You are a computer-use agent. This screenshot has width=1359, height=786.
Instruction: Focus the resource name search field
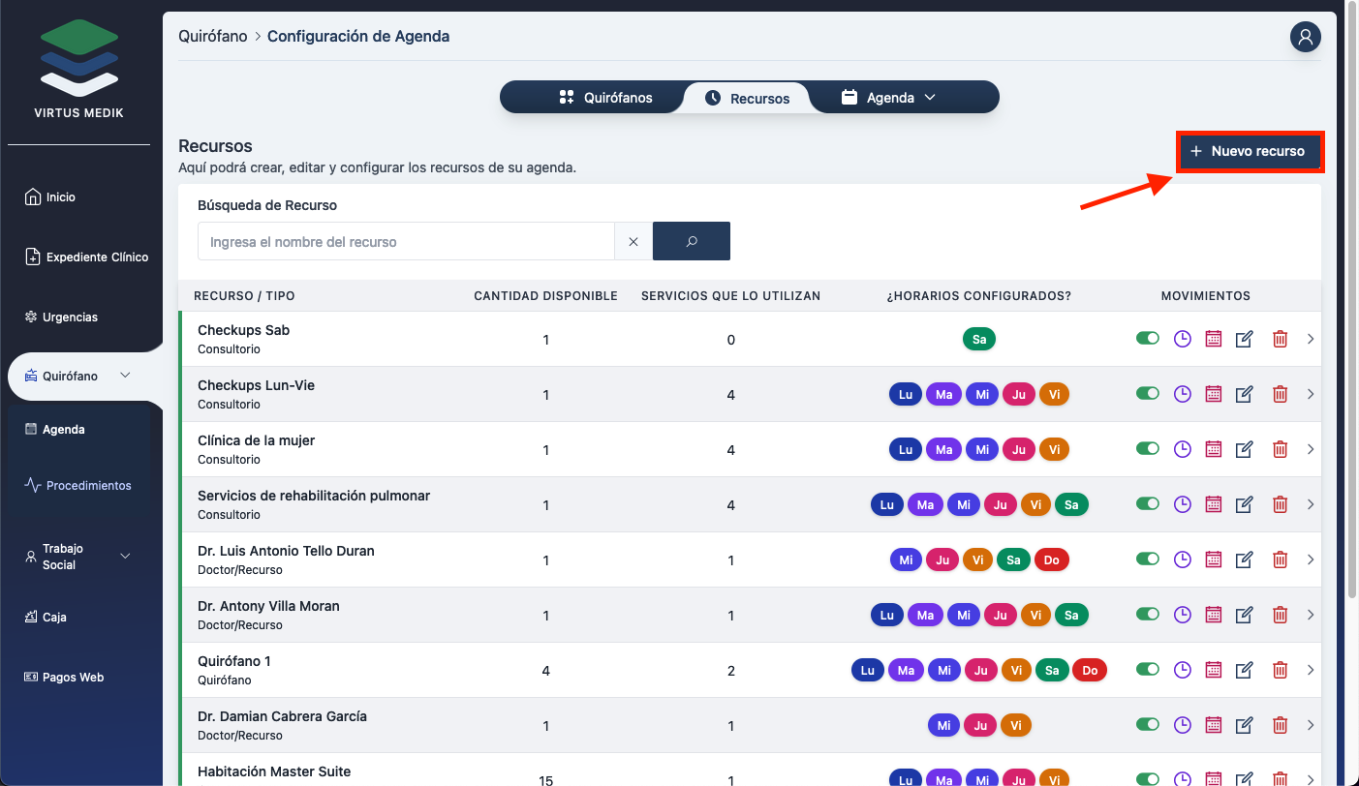[406, 242]
